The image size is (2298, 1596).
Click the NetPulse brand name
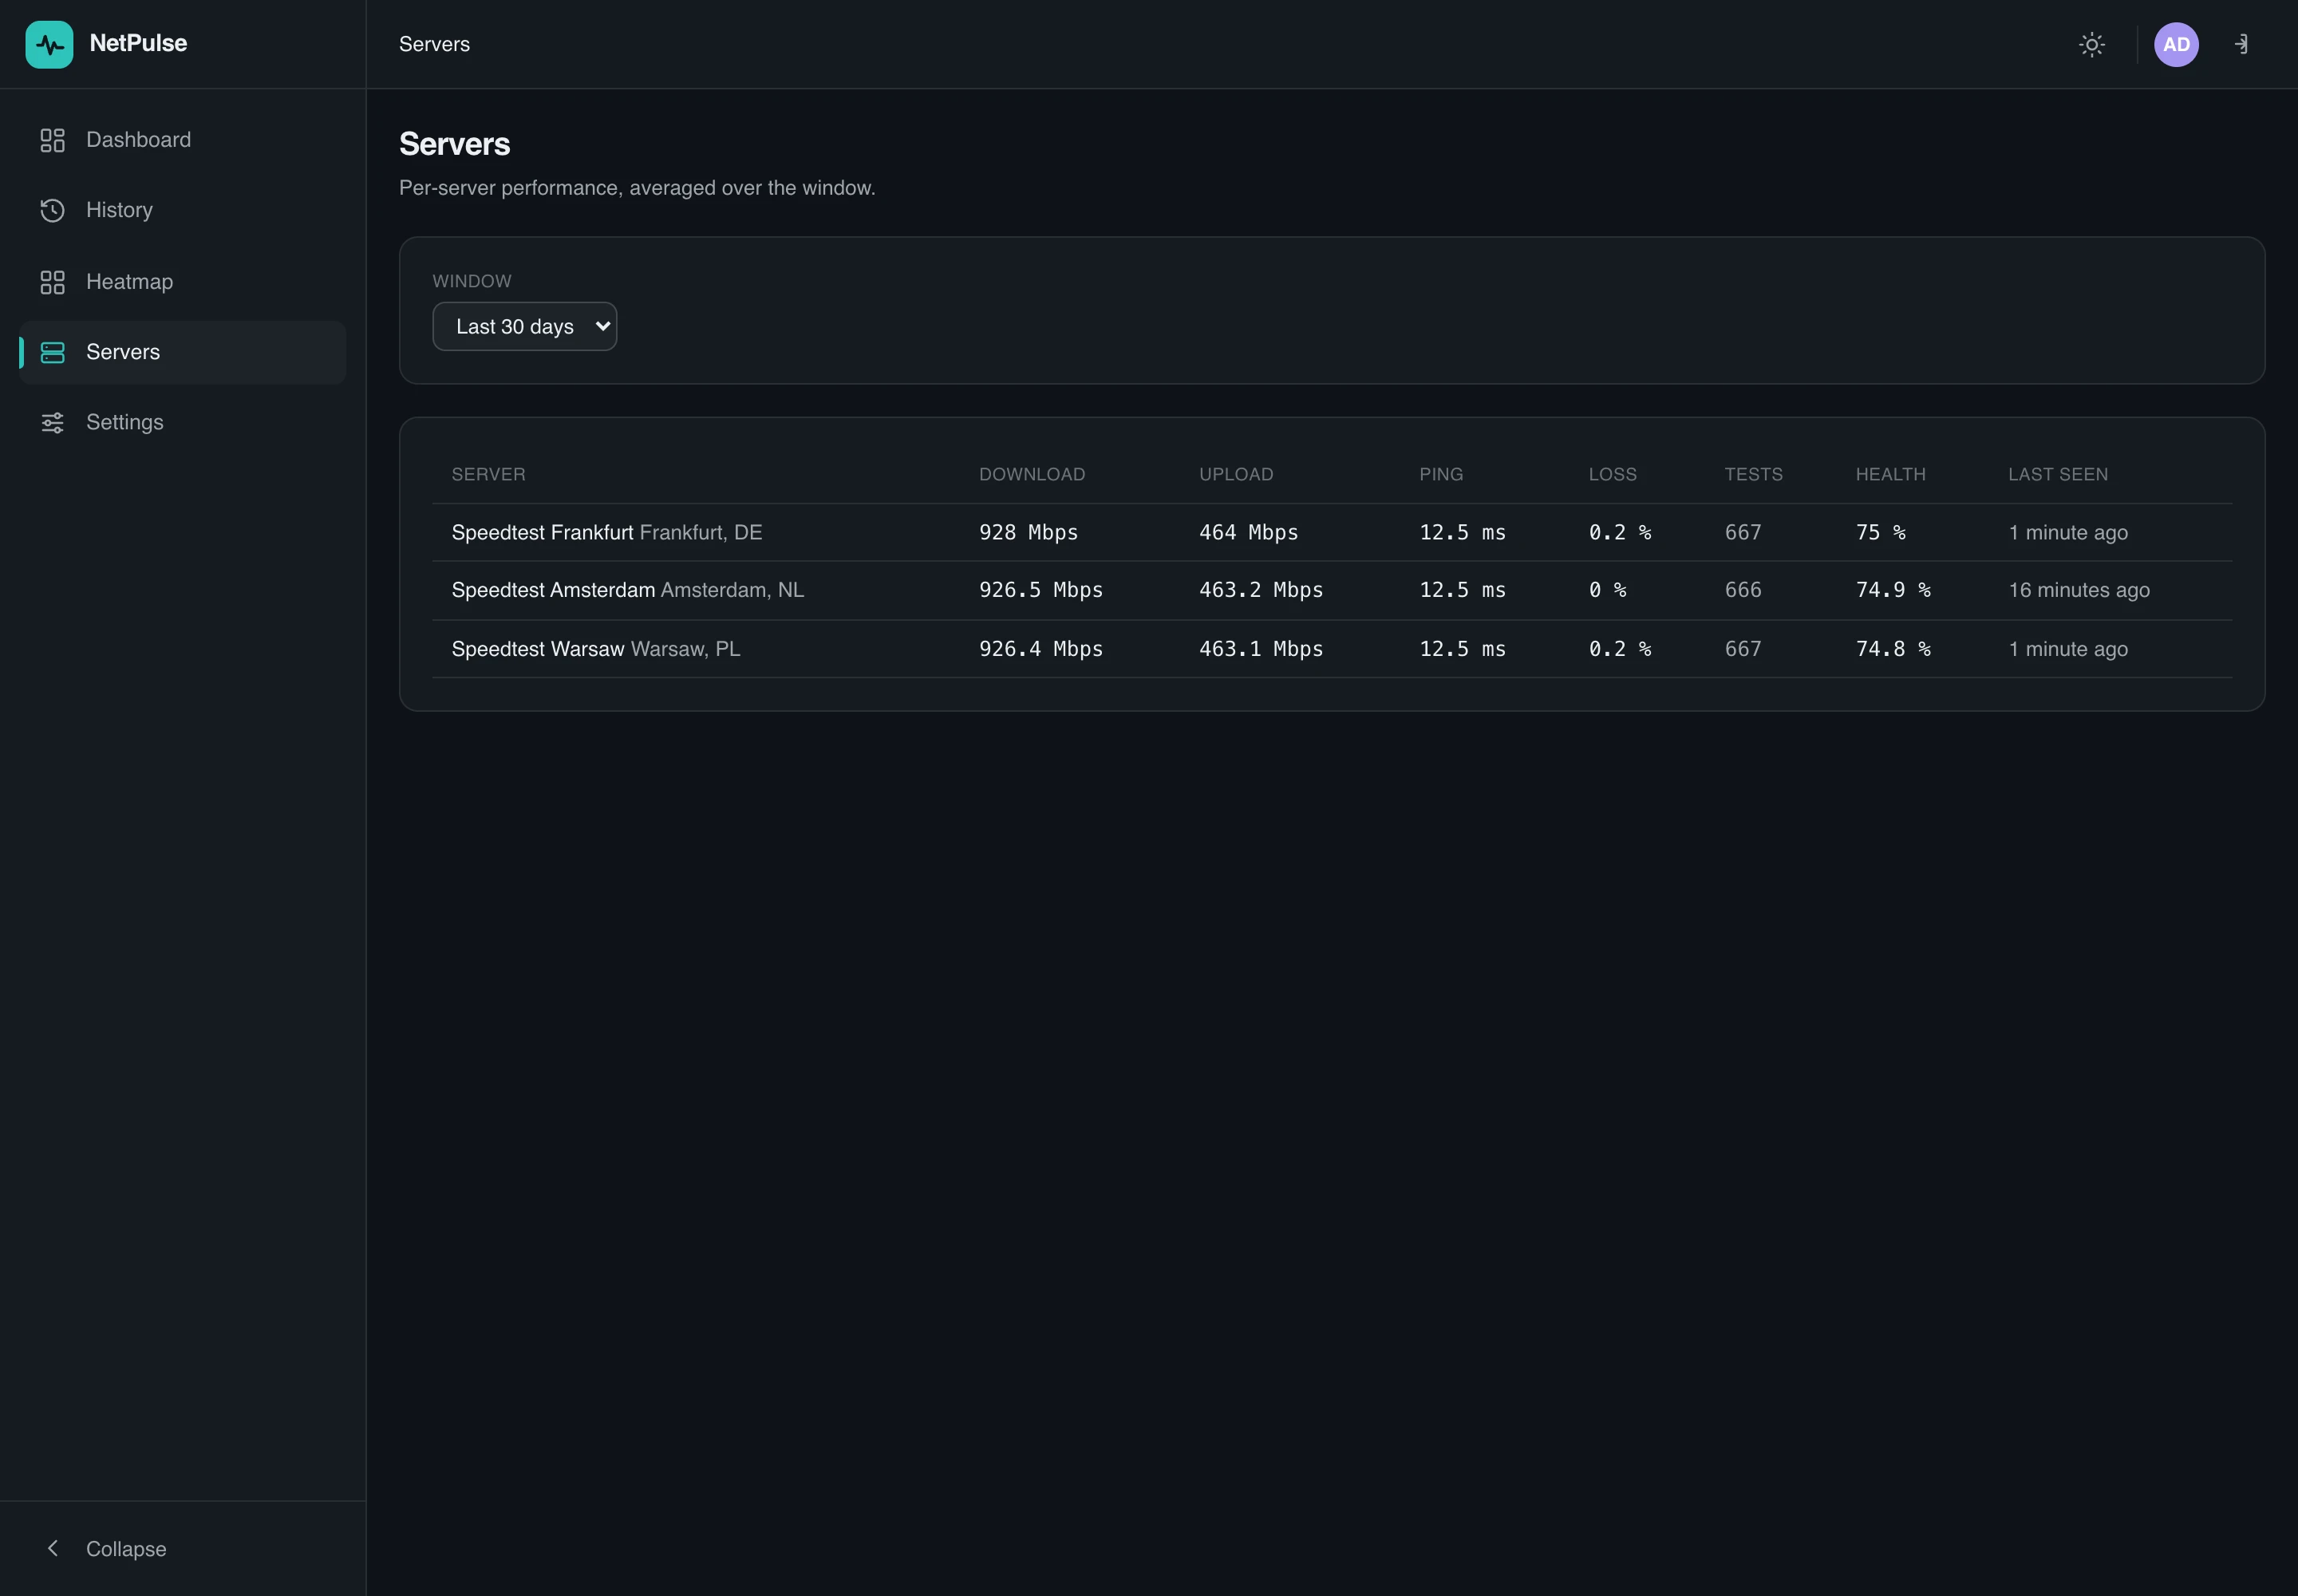[138, 43]
